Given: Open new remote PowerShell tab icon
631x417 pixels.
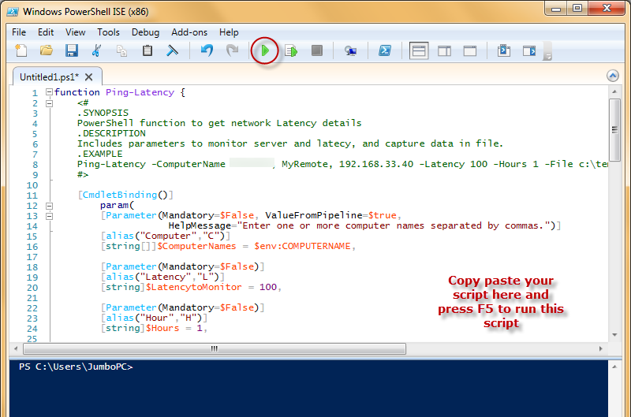Looking at the screenshot, I should [350, 50].
